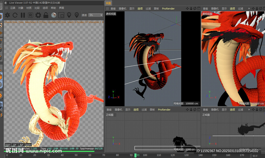Viewport: 265px width, 158px height.
Task: Expand hidden menus arrow in bottom-right viewport
Action: coord(249,110)
